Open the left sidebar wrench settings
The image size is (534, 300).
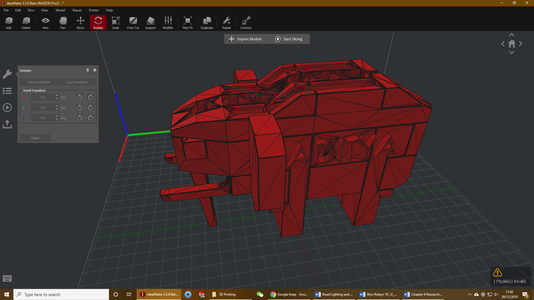pos(7,74)
